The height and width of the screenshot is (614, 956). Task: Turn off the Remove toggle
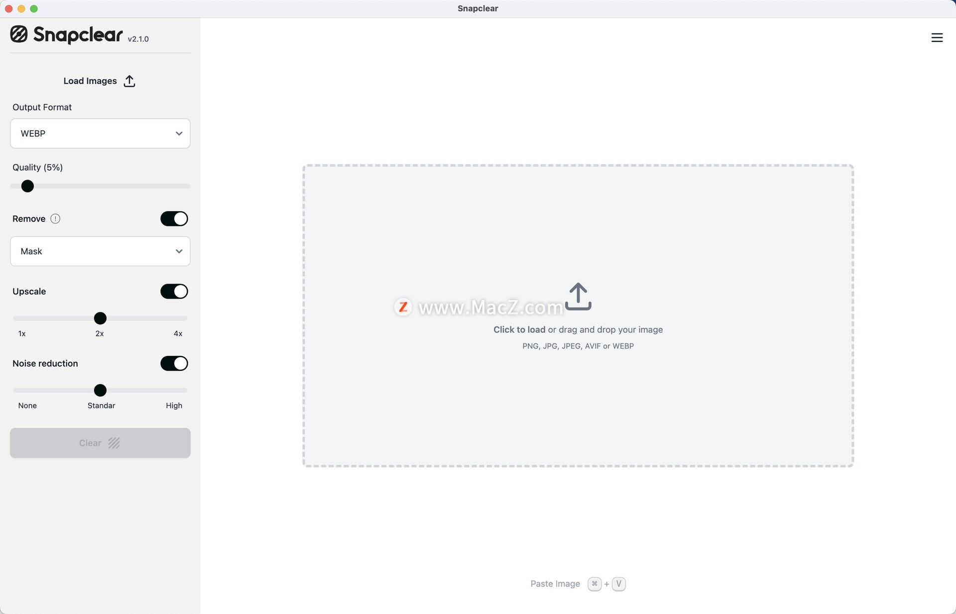click(x=174, y=218)
